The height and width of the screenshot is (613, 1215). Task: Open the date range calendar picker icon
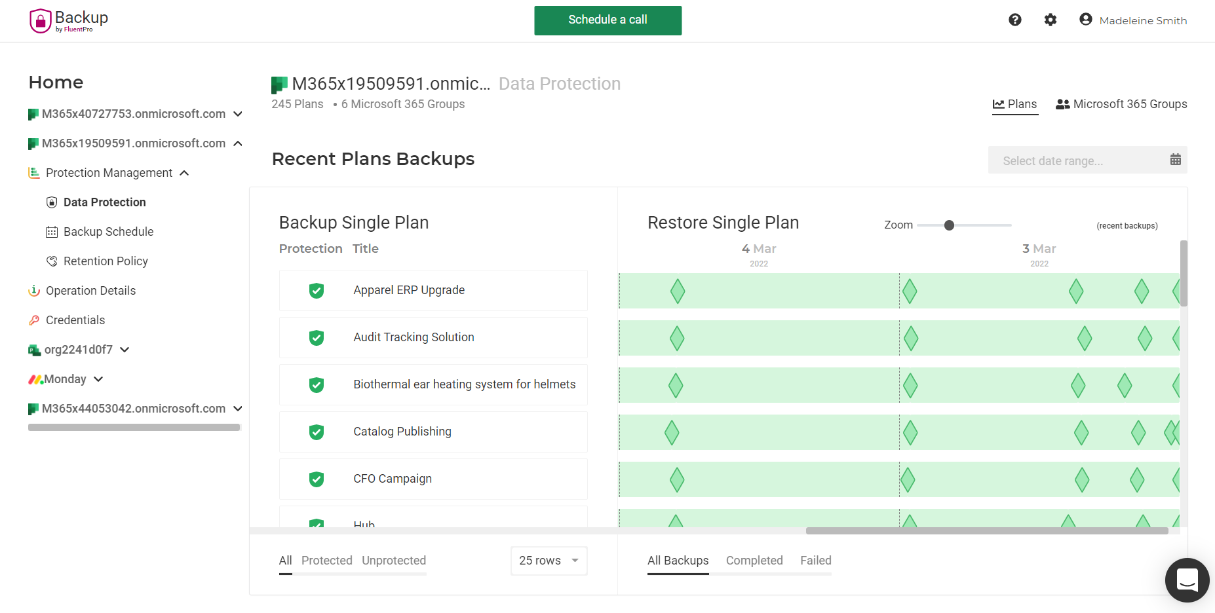coord(1176,159)
